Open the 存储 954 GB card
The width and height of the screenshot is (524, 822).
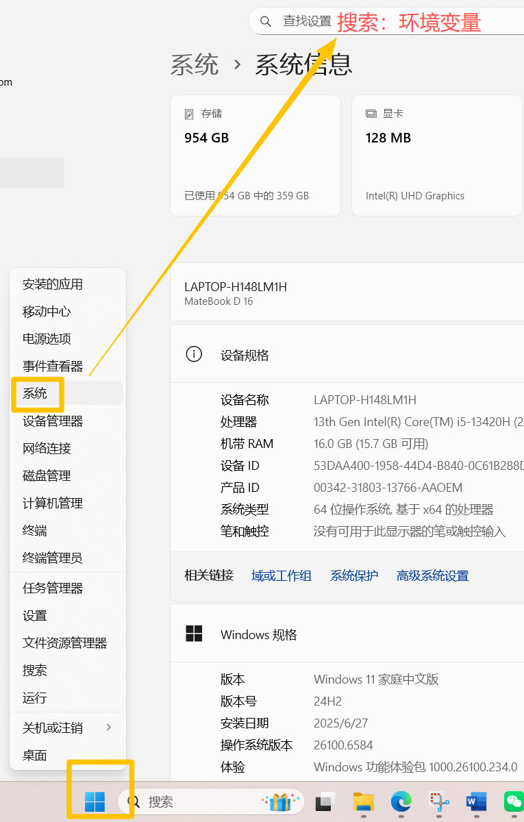pyautogui.click(x=255, y=155)
